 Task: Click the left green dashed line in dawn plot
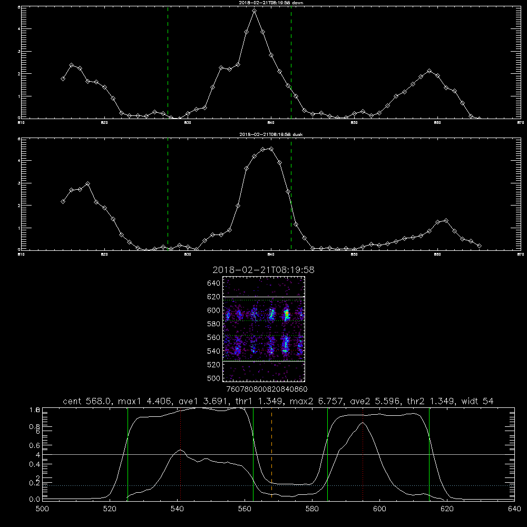point(168,62)
